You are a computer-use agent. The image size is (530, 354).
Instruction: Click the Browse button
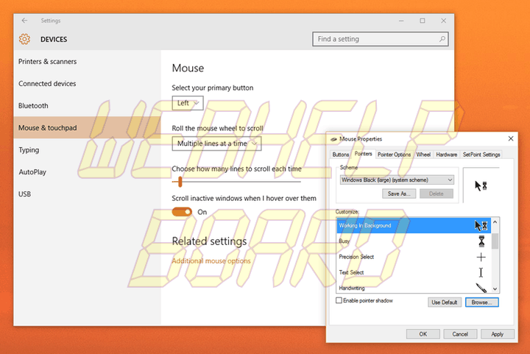(481, 302)
